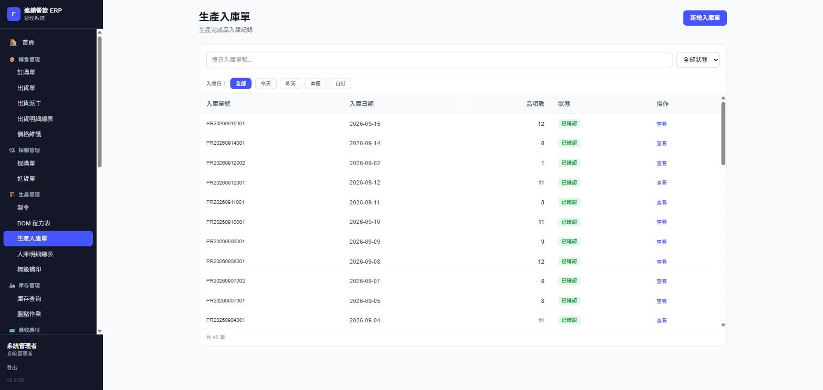
Task: Click 入庫單號 column header
Action: click(x=218, y=104)
